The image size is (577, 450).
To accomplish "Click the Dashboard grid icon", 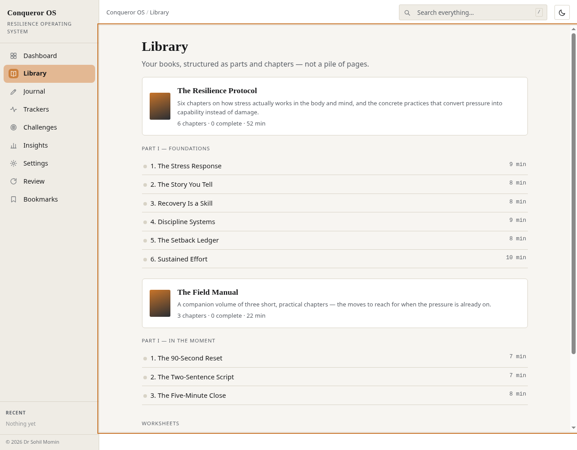I will [14, 56].
